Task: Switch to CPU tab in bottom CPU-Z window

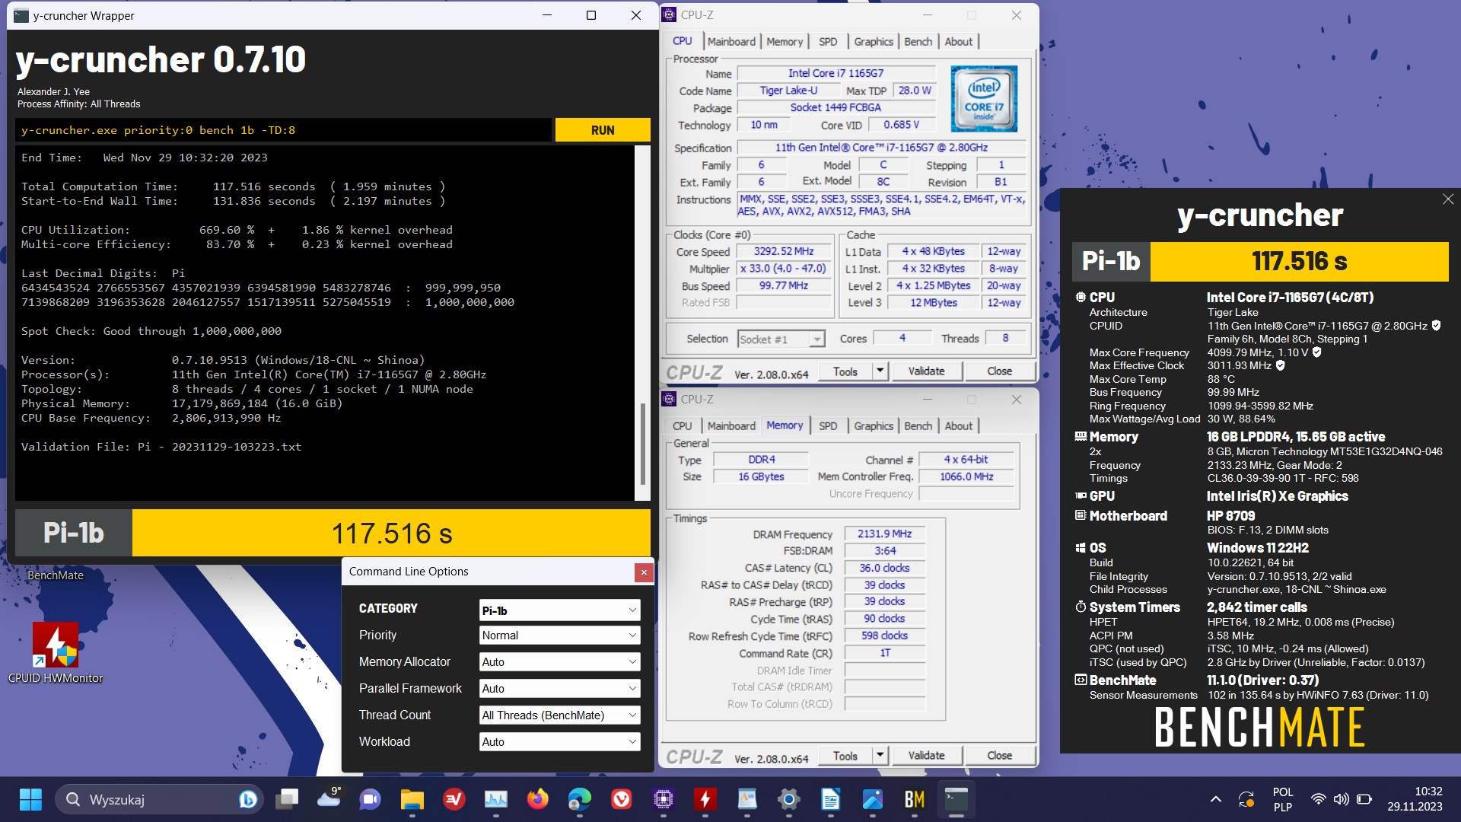Action: 683,426
